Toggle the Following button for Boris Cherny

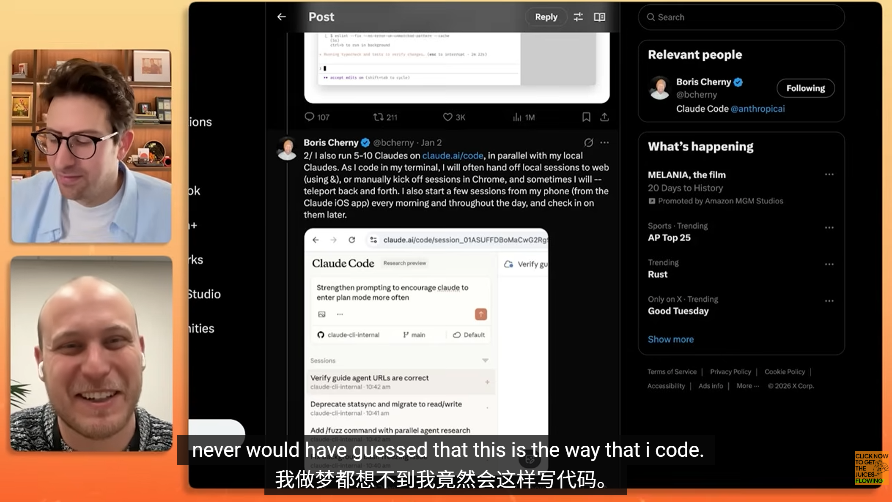(805, 88)
